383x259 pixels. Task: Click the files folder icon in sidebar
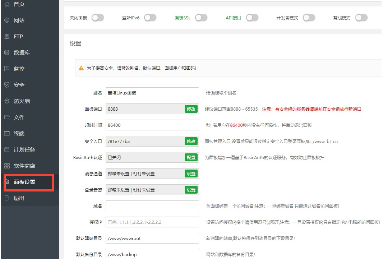7,117
